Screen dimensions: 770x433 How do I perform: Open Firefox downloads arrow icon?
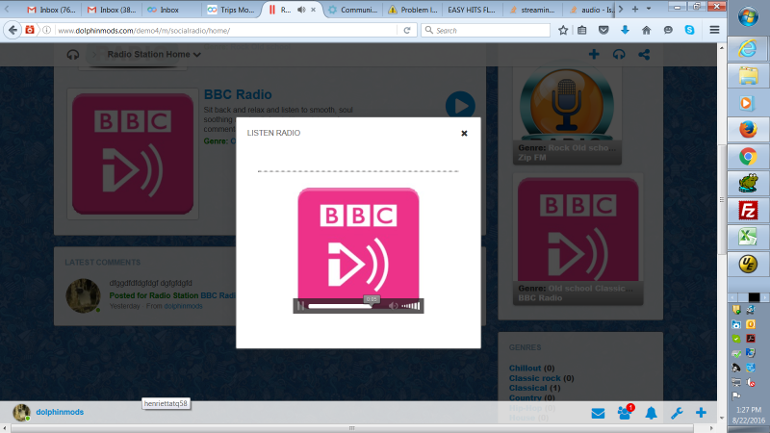[x=625, y=30]
